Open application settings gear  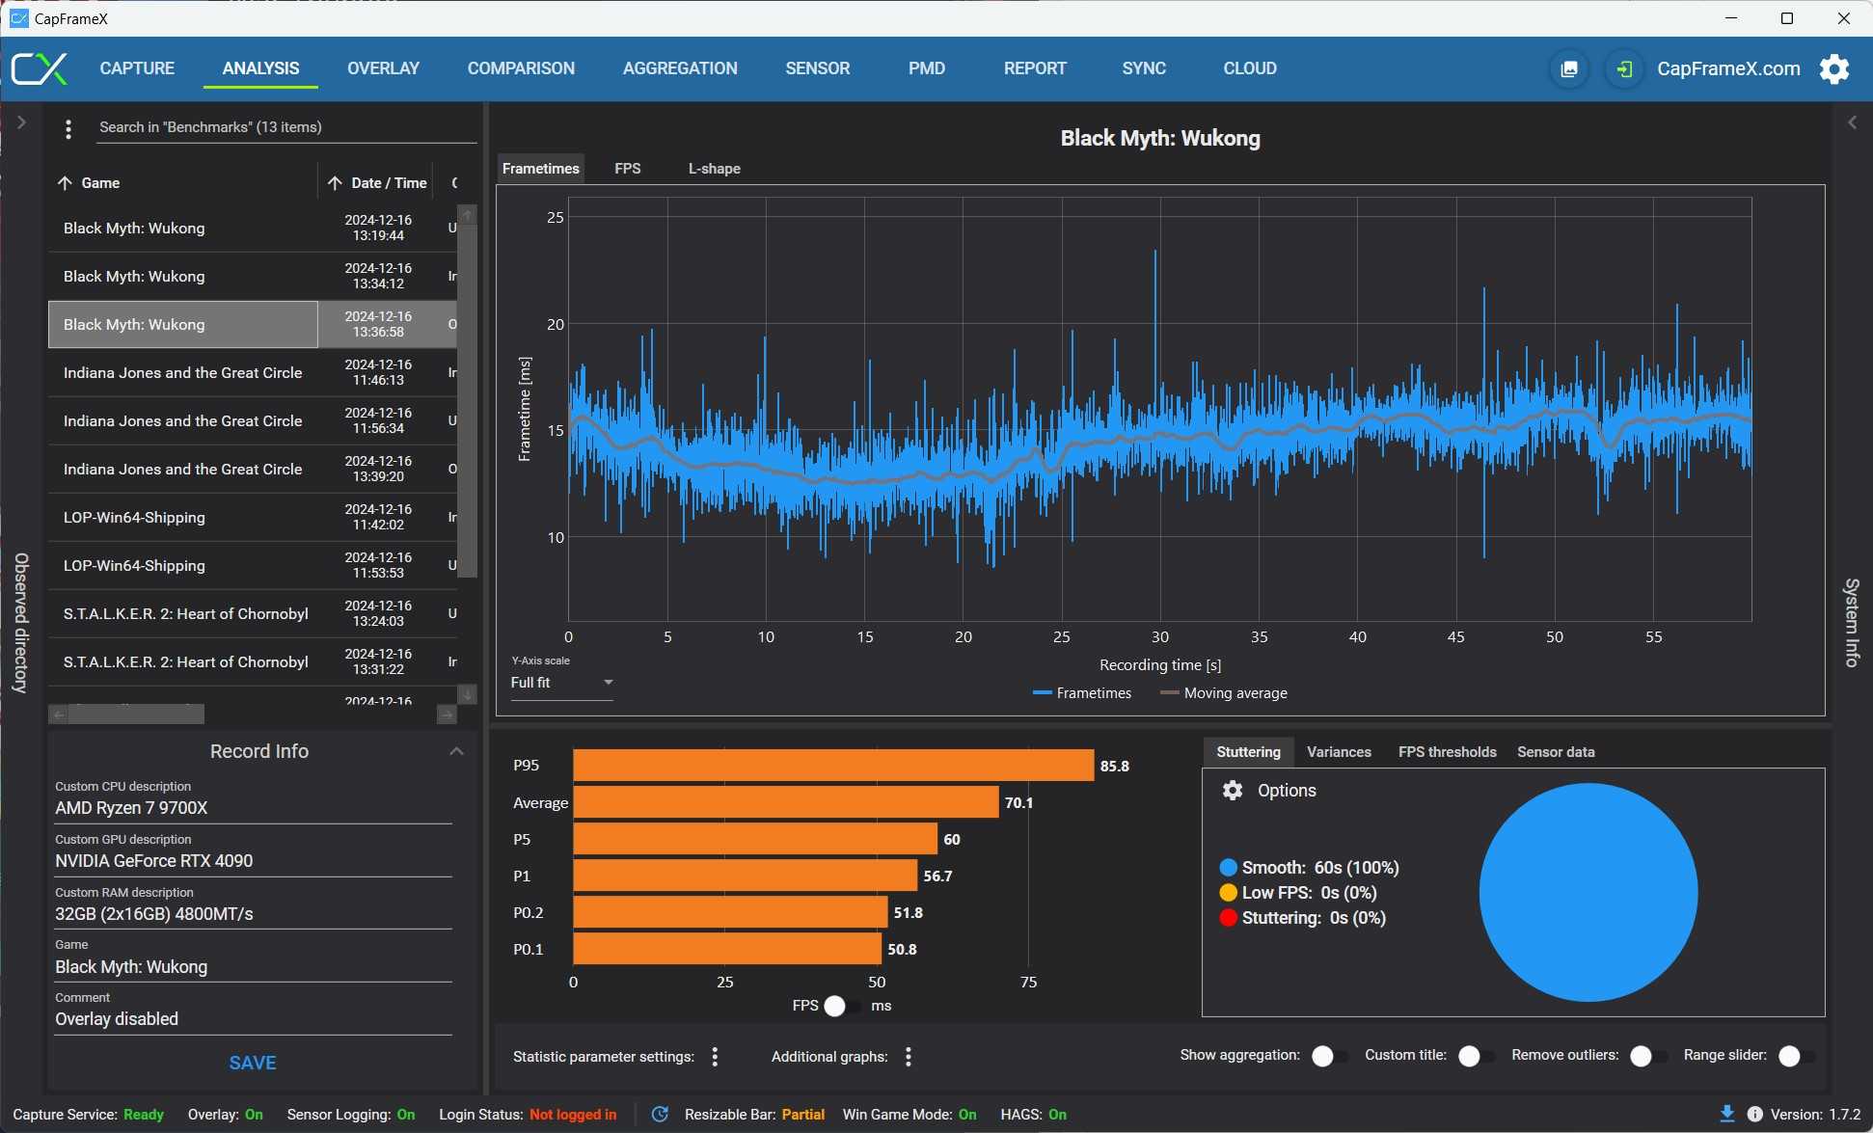click(1834, 68)
